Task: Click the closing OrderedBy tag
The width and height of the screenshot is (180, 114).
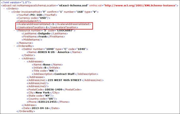Action: pyautogui.click(x=26, y=111)
